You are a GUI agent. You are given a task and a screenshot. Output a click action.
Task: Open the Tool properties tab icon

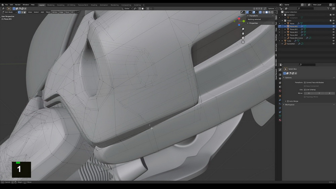click(x=280, y=70)
